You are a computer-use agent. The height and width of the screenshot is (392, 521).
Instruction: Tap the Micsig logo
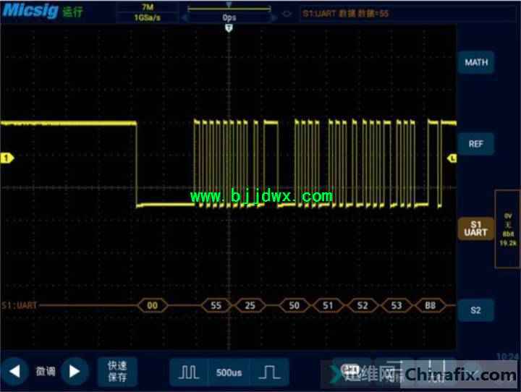[x=30, y=10]
